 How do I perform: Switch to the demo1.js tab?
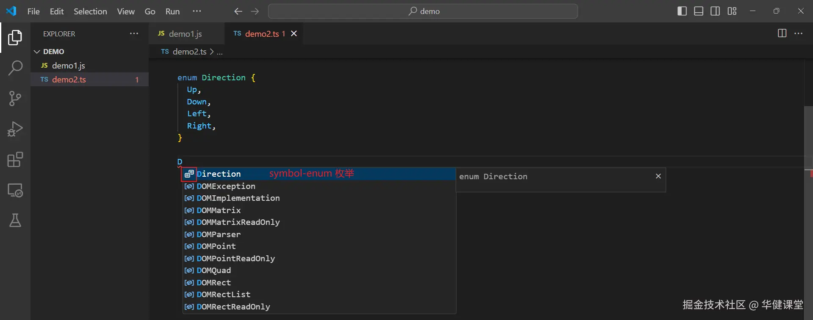(x=185, y=34)
